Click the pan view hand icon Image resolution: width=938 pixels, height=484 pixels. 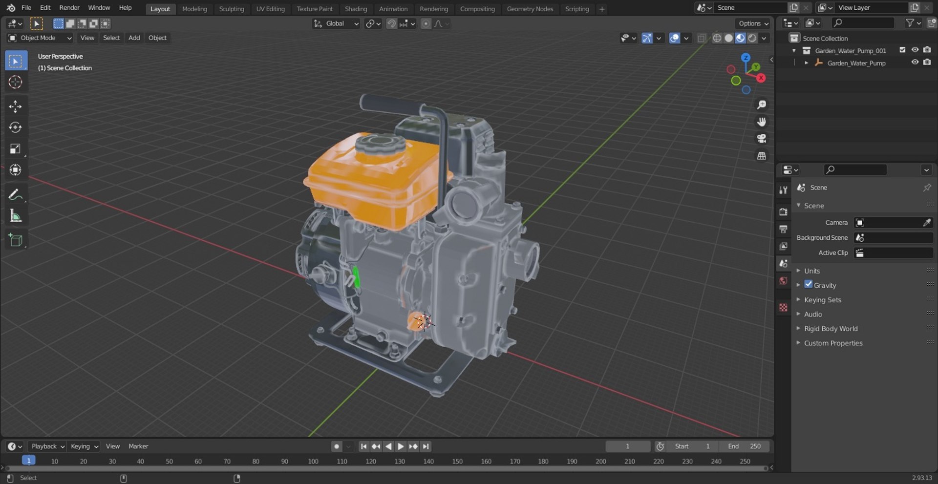coord(761,122)
